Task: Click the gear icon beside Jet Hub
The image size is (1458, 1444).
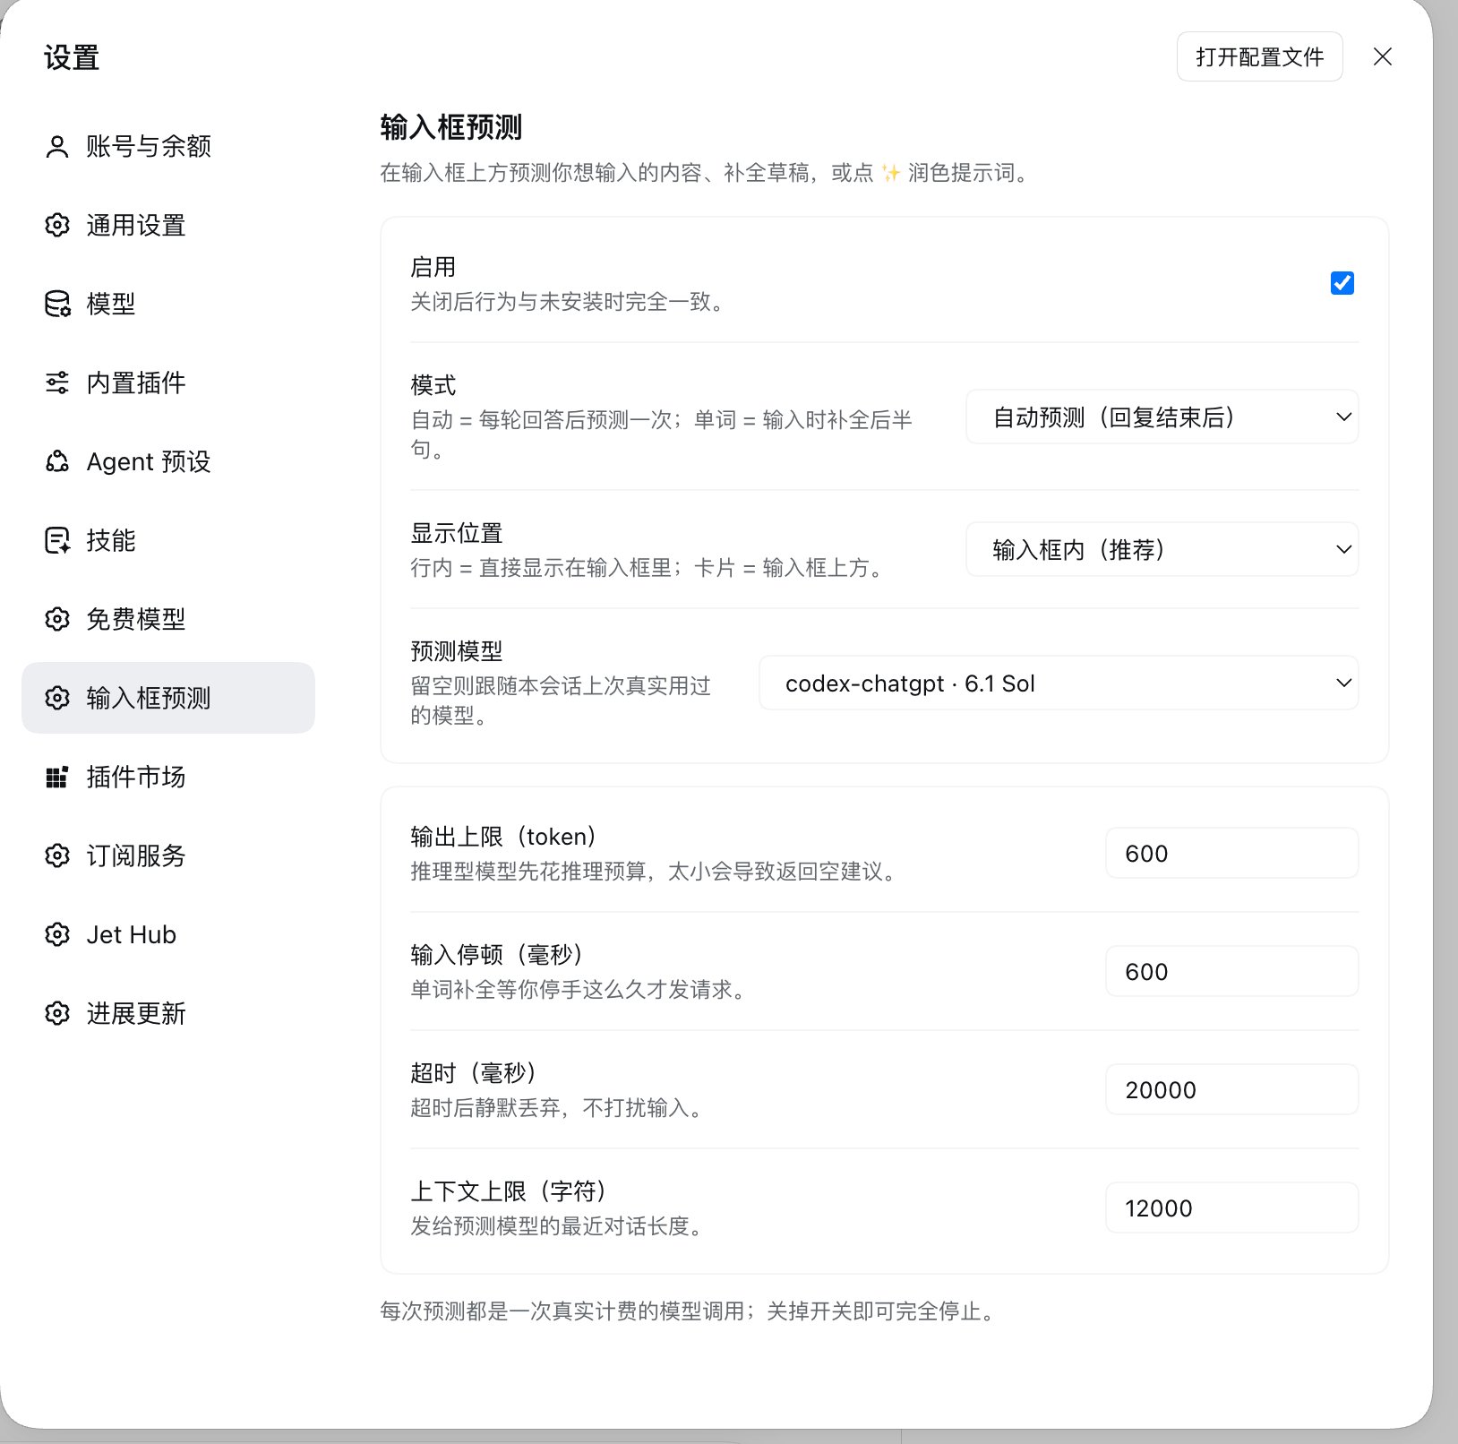Action: [57, 935]
